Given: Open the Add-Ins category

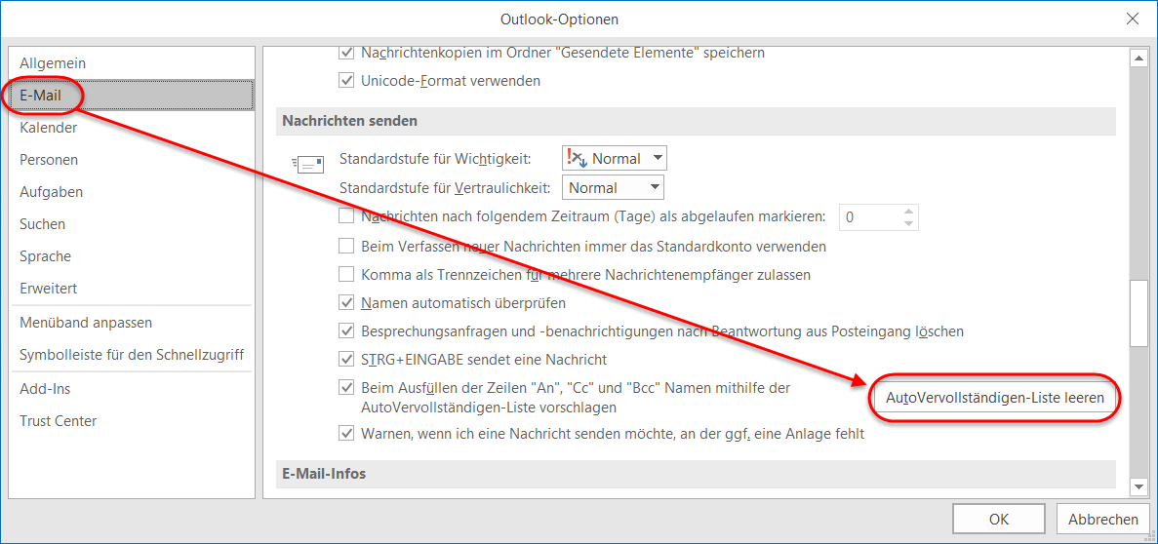Looking at the screenshot, I should click(x=133, y=389).
